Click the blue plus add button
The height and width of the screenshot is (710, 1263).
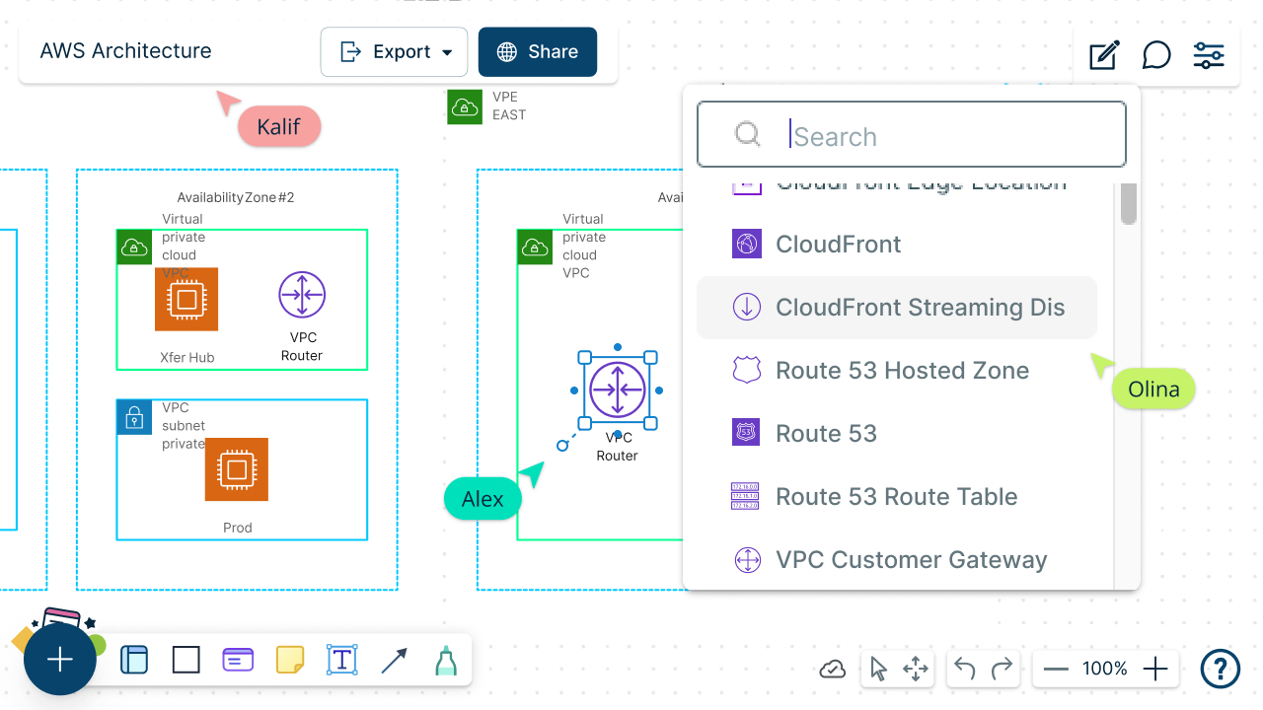click(x=60, y=660)
